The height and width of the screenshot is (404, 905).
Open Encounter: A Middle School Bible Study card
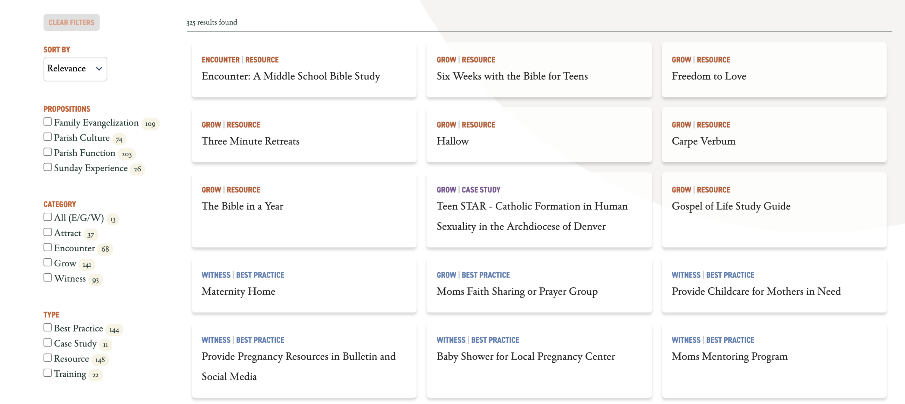tap(304, 70)
